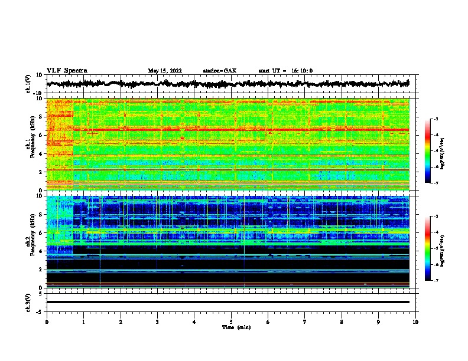Click the log(PSD) label beside upper colorbar
The image size is (468, 361).
(x=442, y=154)
